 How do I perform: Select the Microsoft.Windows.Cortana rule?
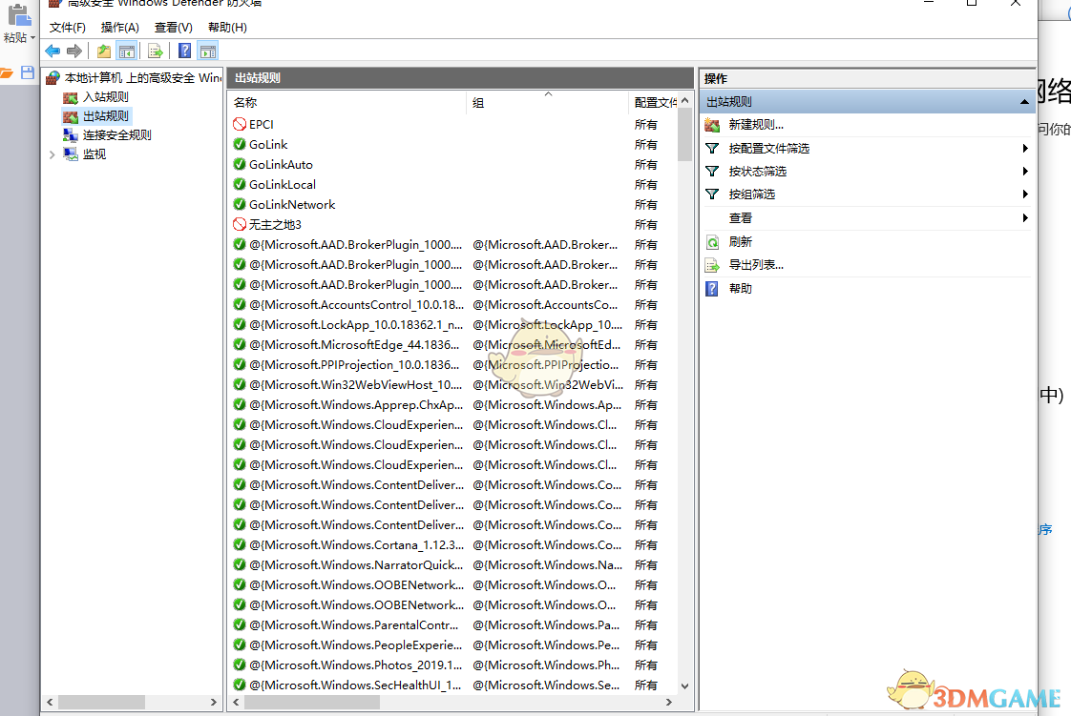(x=453, y=544)
